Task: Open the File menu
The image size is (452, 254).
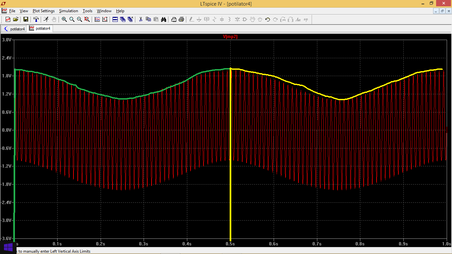Action: [12, 11]
